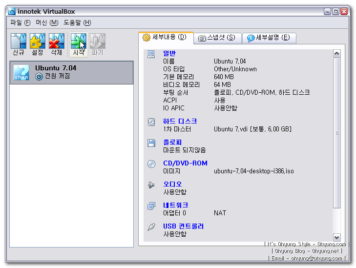The width and height of the screenshot is (356, 268).
Task: Maximize the VirtualBox window
Action: pyautogui.click(x=335, y=11)
